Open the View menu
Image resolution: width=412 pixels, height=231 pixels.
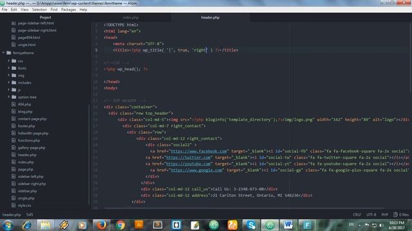(24, 10)
